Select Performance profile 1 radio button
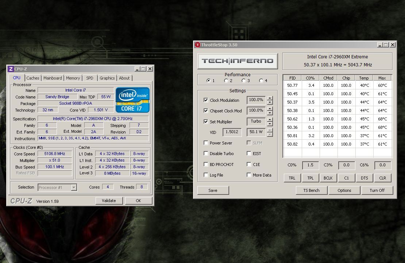Viewport: 405px width, 263px height. pyautogui.click(x=208, y=81)
